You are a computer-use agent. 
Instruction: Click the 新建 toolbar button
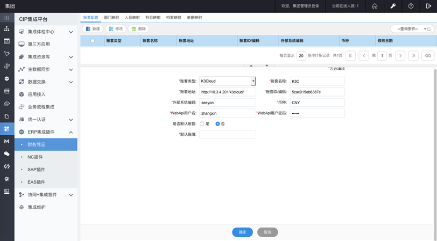92,29
